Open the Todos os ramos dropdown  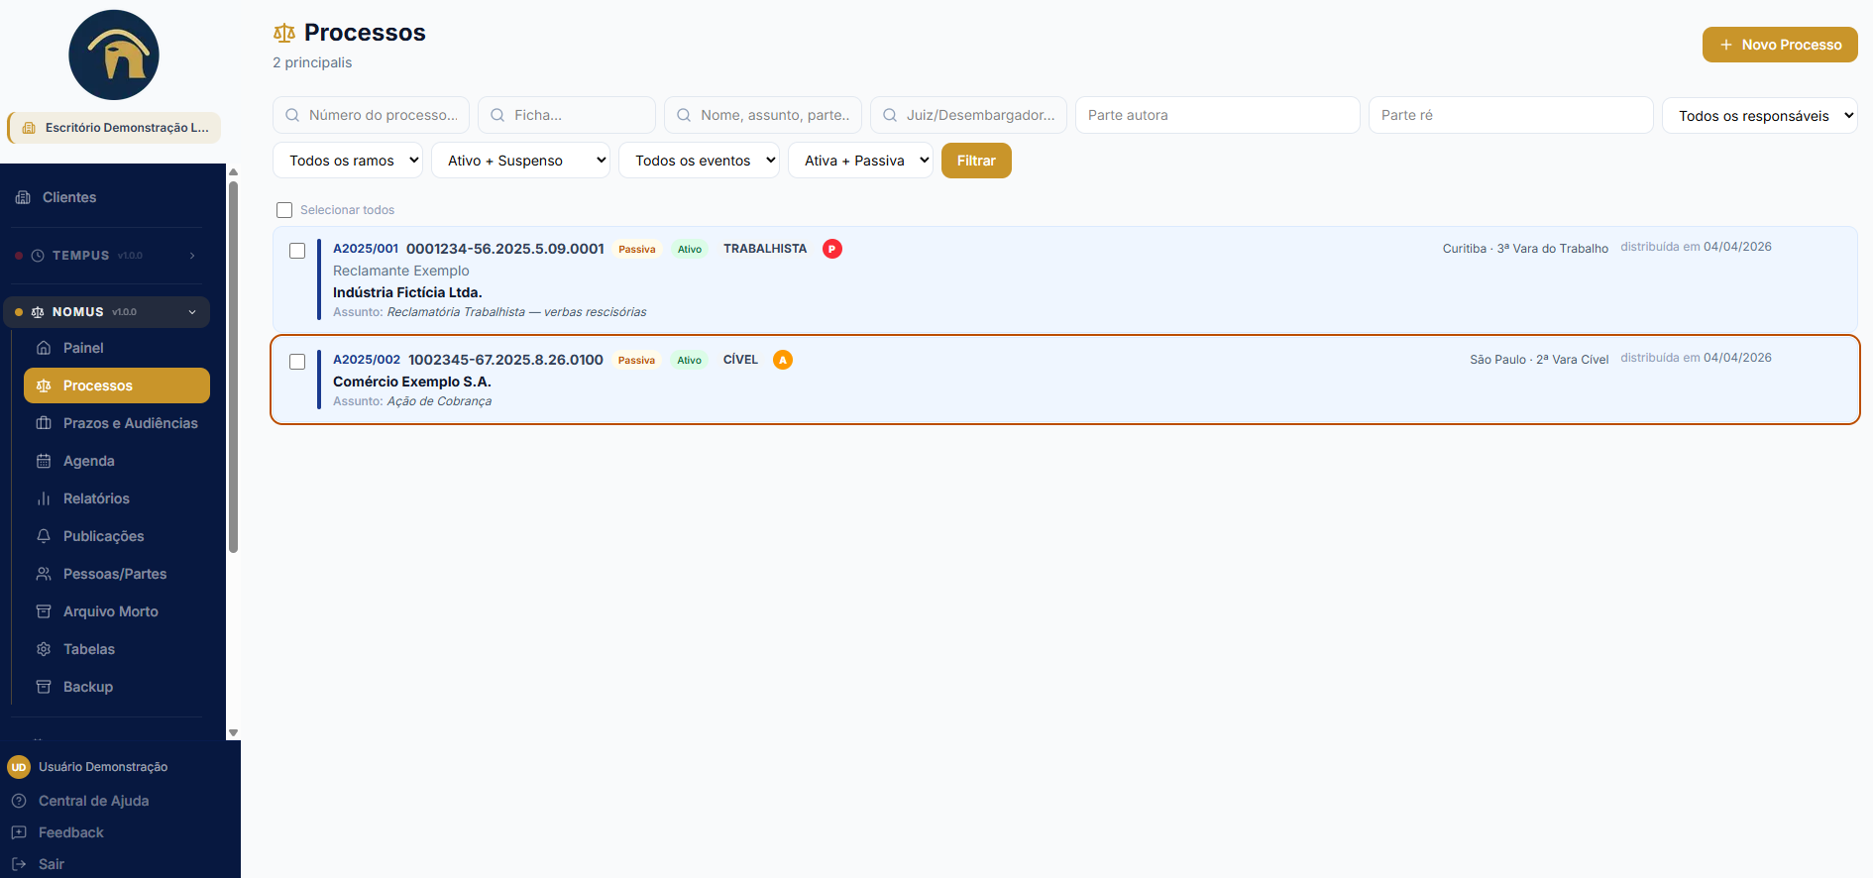tap(348, 161)
